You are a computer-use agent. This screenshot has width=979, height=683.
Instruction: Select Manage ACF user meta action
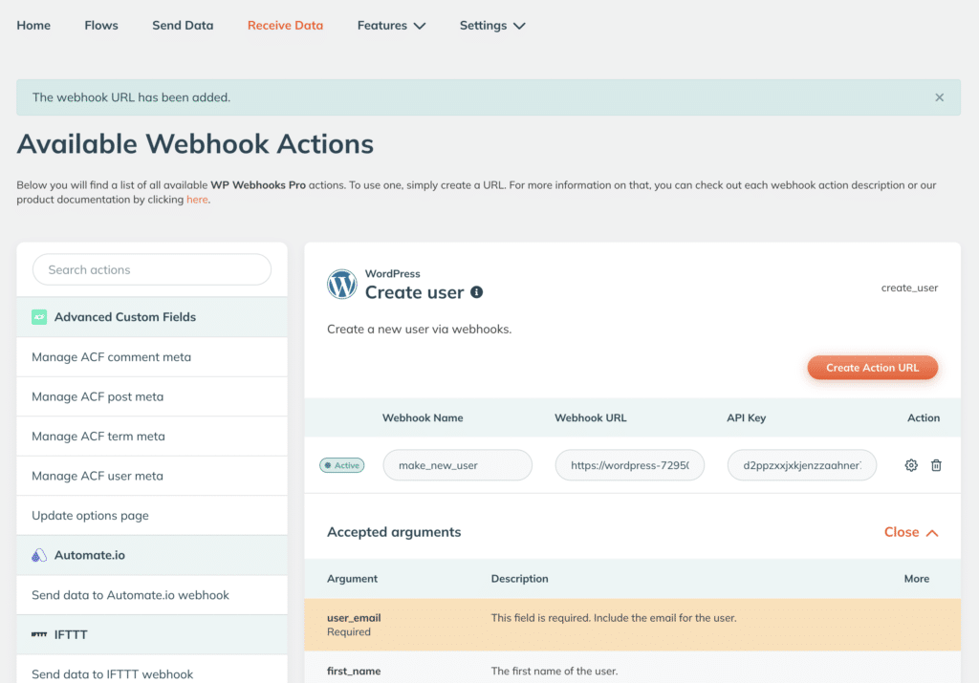152,476
